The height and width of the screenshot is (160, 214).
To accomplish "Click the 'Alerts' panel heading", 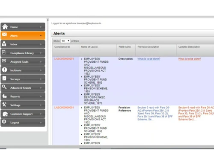I will [59, 33].
